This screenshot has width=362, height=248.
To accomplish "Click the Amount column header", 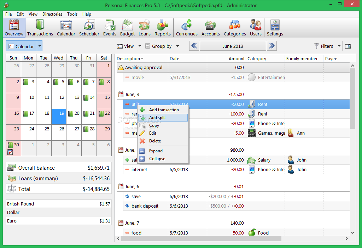I will pos(226,59).
